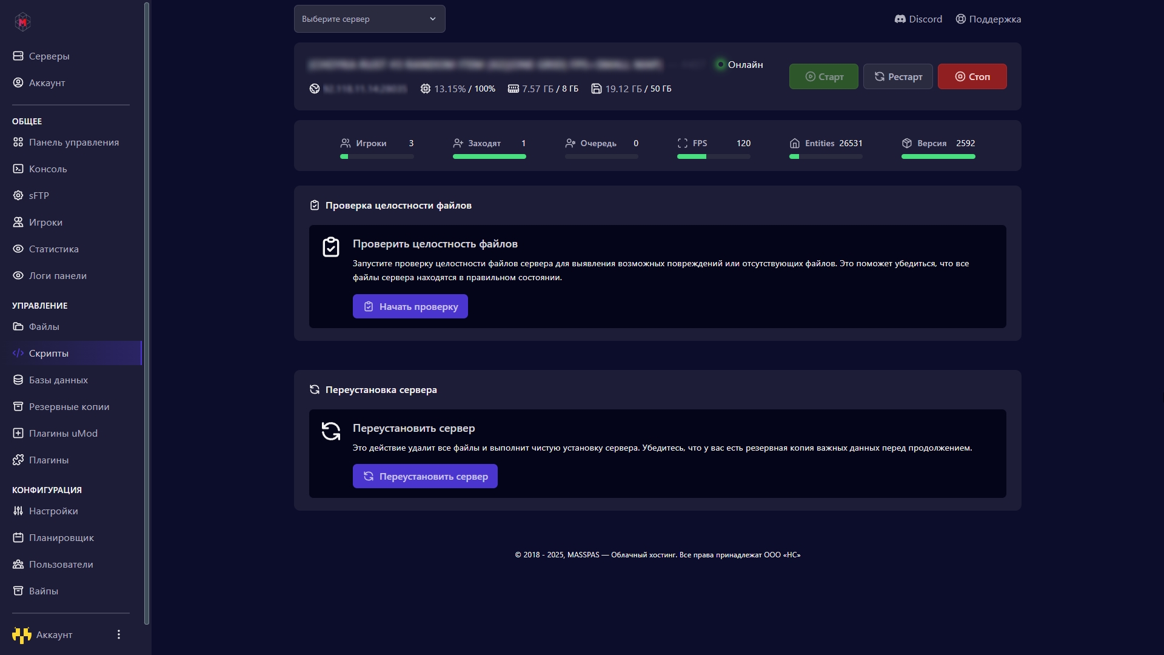Click the Переустановить сервер button
Screen dimensions: 1164x655
tap(424, 476)
